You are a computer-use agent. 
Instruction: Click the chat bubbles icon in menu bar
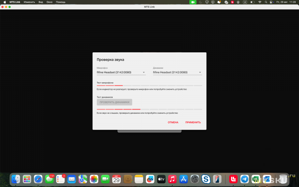[226, 2]
